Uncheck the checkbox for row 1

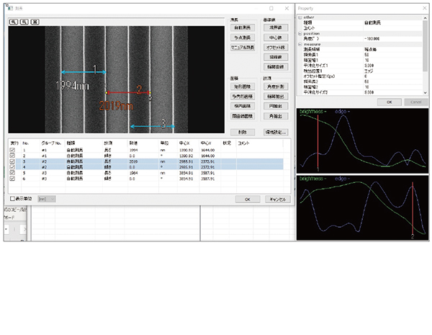tap(13, 150)
